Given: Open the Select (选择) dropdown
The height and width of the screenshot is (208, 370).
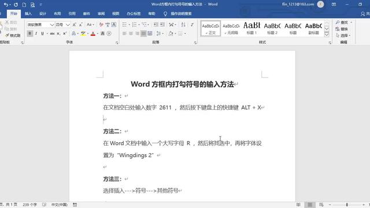Looking at the screenshot, I should [343, 36].
